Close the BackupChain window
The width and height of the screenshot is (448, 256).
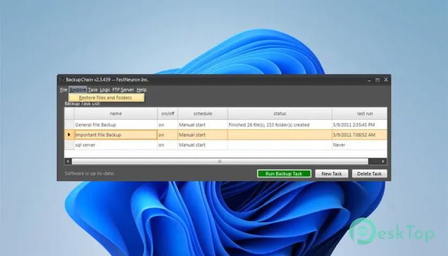386,80
